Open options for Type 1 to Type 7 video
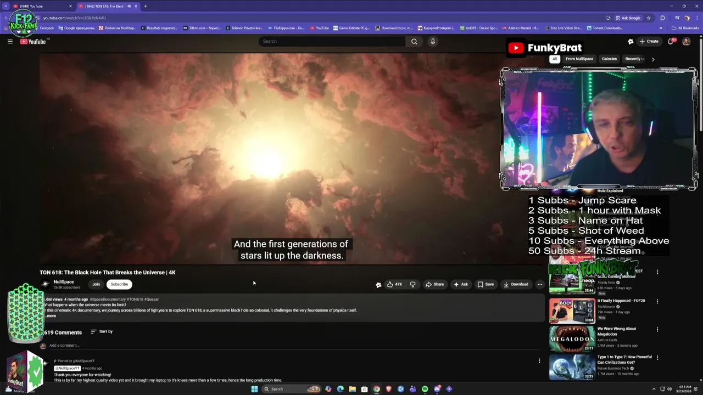 pos(657,358)
